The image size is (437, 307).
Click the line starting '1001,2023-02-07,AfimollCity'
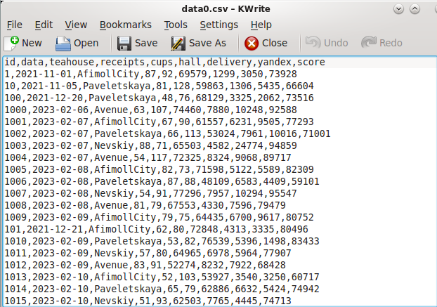(159, 122)
